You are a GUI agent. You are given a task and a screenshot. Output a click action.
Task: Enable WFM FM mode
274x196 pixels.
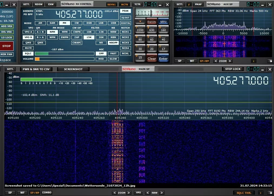[x=52, y=37]
